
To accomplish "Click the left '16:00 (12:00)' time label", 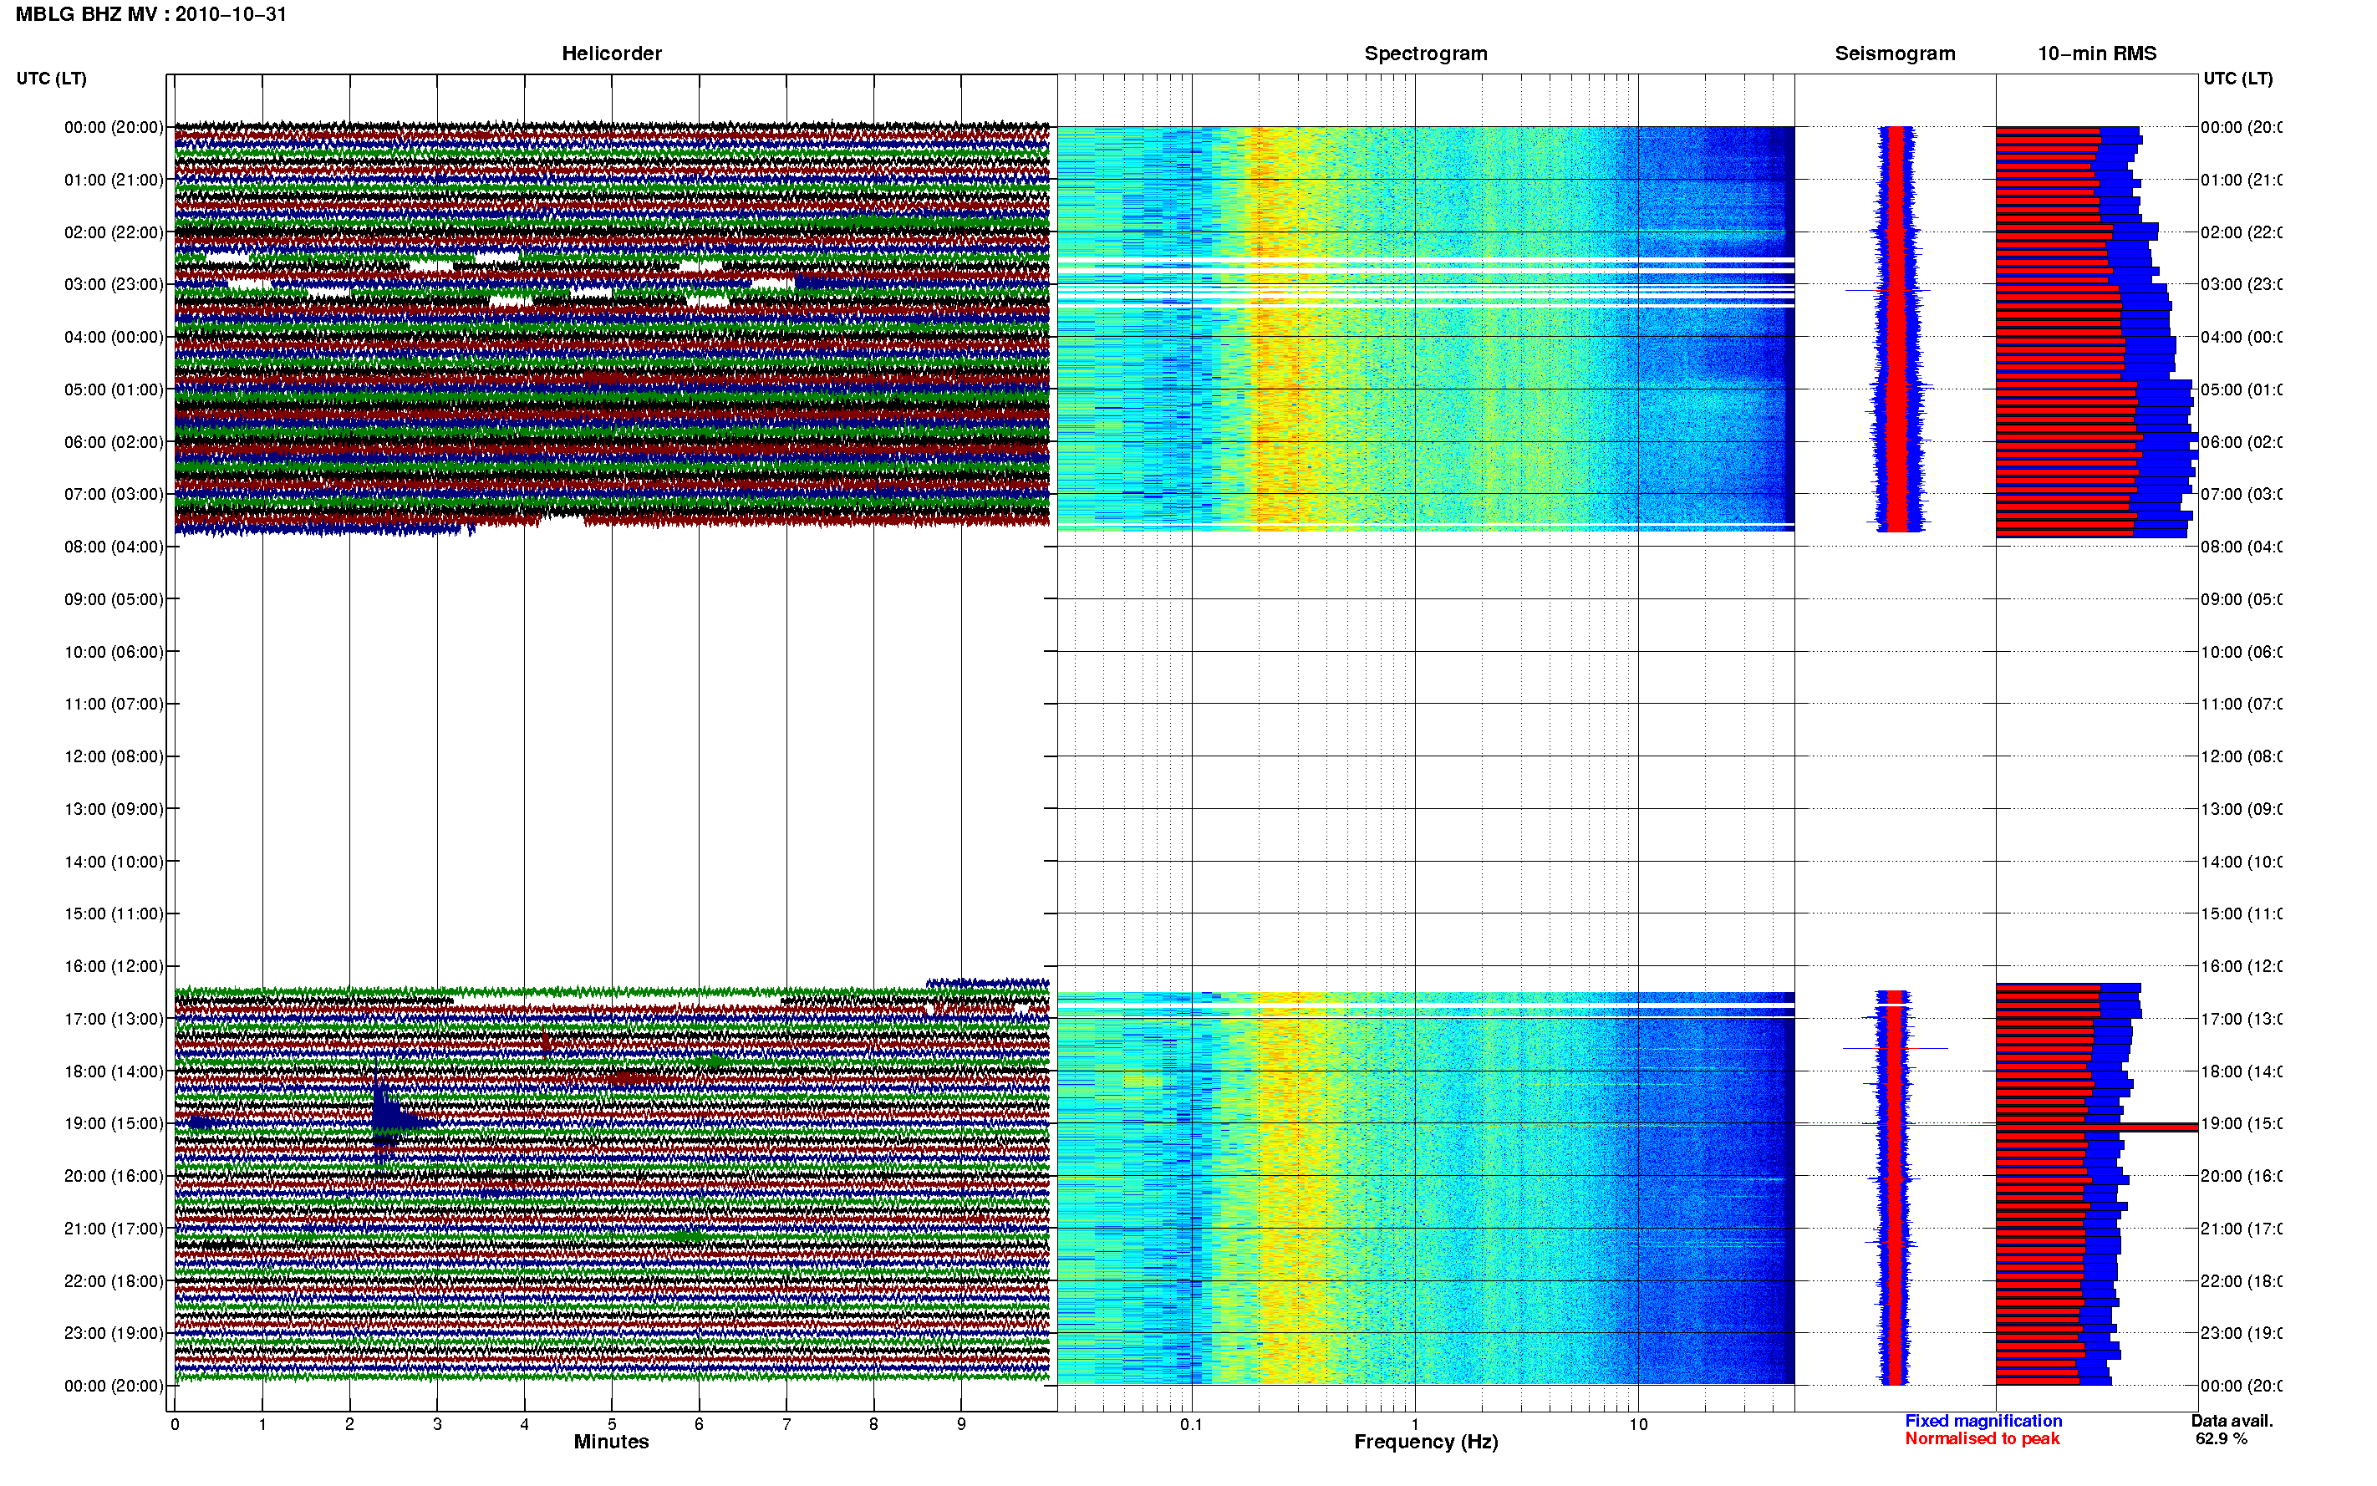I will 114,966.
